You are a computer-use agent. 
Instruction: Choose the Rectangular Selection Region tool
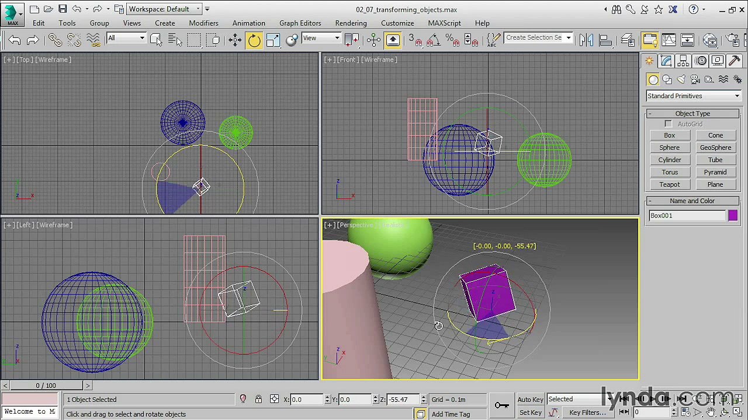(x=194, y=40)
